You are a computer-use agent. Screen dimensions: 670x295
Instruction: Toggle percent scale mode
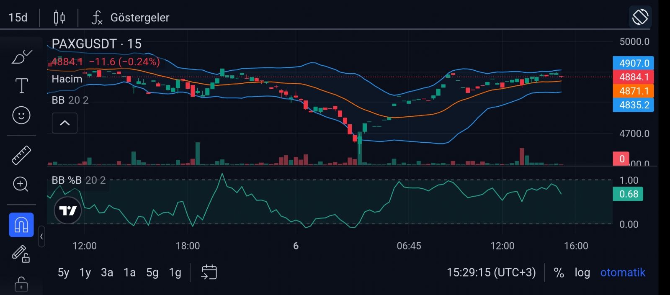pyautogui.click(x=559, y=272)
